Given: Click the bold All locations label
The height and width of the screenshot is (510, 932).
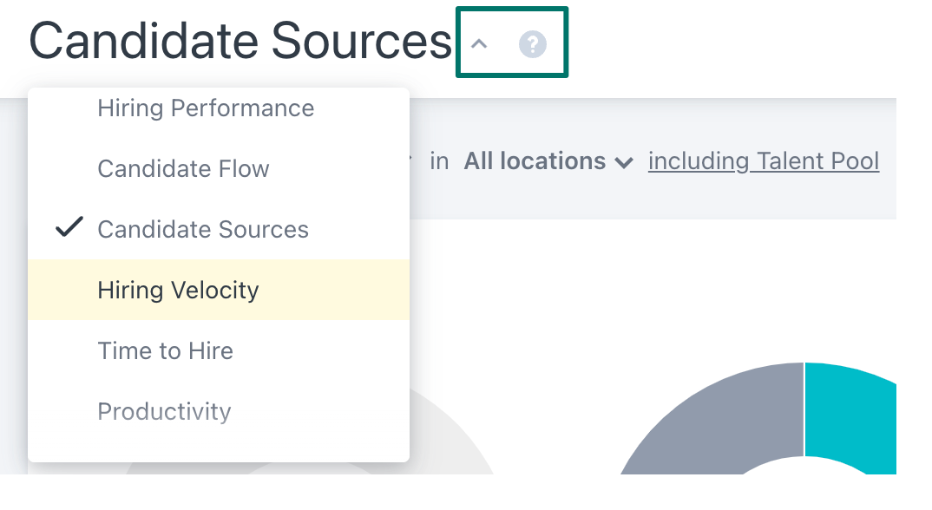Looking at the screenshot, I should 535,161.
